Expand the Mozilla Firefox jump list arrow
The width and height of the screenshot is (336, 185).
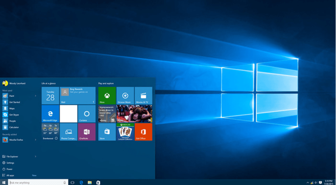(35, 140)
